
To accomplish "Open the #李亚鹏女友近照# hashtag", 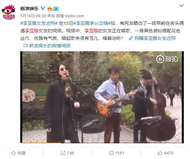I will pyautogui.click(x=39, y=23).
